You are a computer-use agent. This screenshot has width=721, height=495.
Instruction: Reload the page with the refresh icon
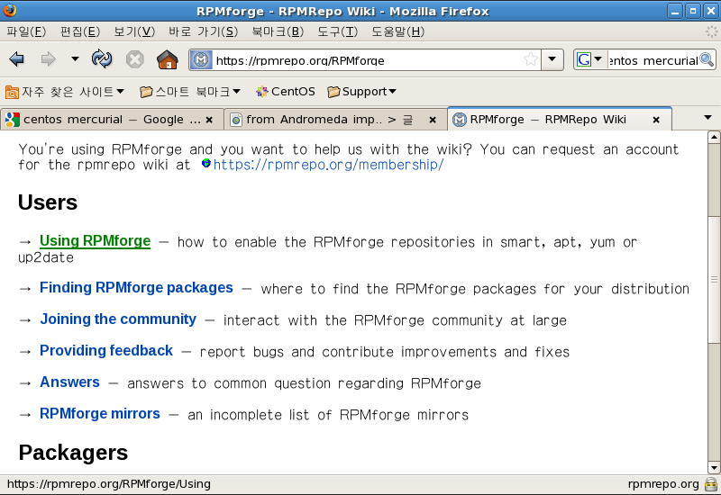coord(102,59)
